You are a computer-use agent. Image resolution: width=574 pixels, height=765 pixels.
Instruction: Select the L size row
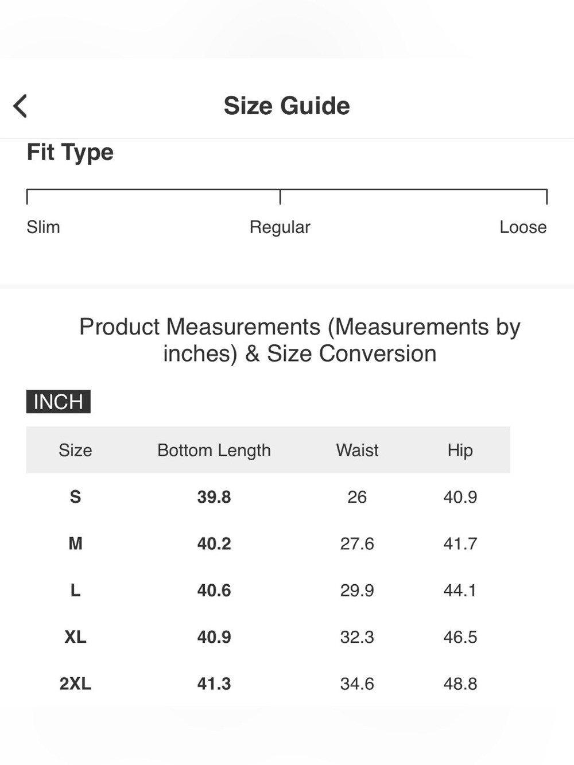[x=268, y=590]
